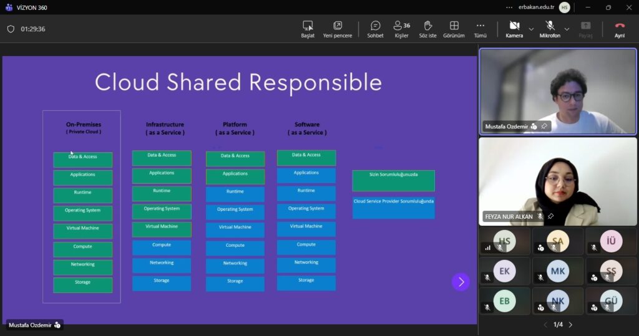Click the shield icon beside meeting timer

(x=11, y=29)
